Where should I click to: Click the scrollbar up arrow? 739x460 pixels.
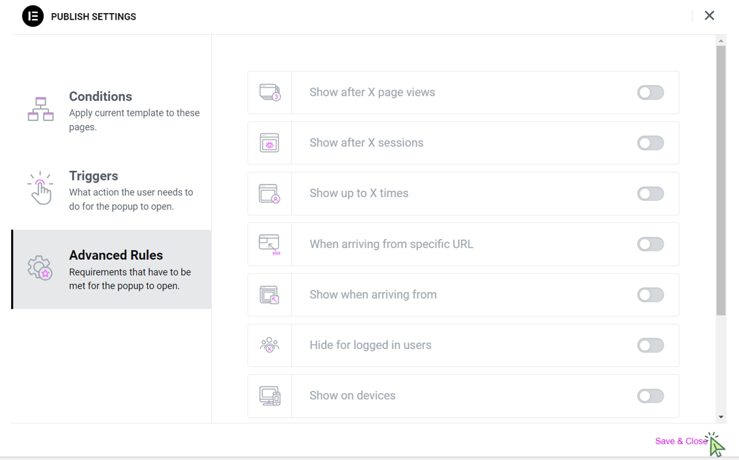[x=721, y=41]
